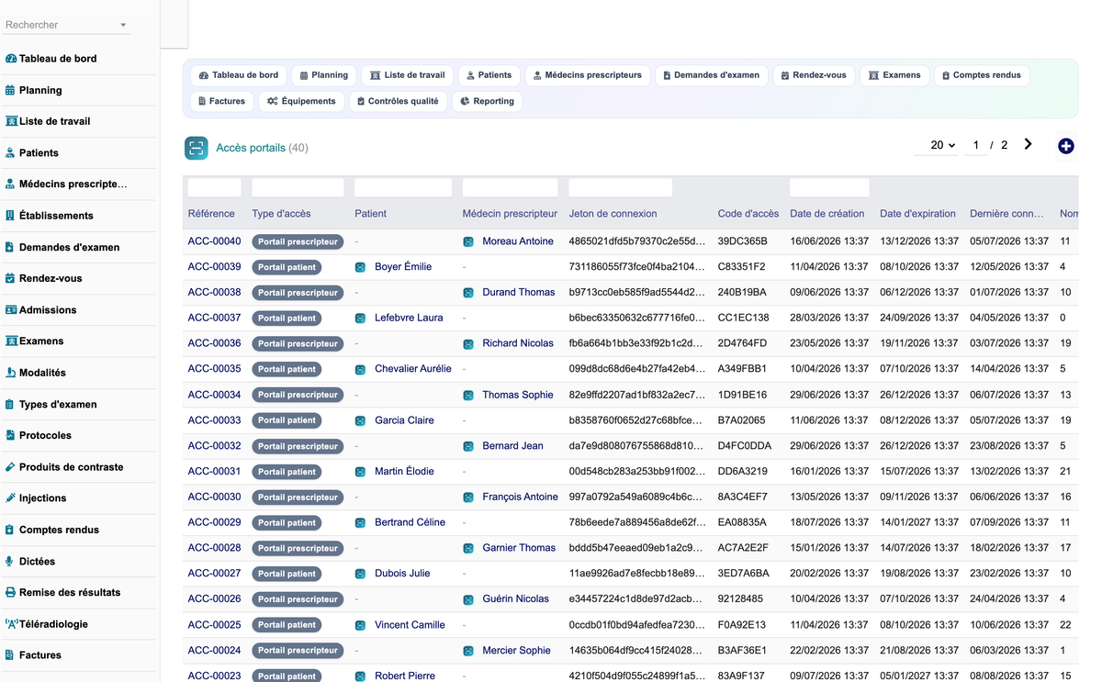Click the icon beside Lefebvre Laura
1102x682 pixels.
pos(361,319)
